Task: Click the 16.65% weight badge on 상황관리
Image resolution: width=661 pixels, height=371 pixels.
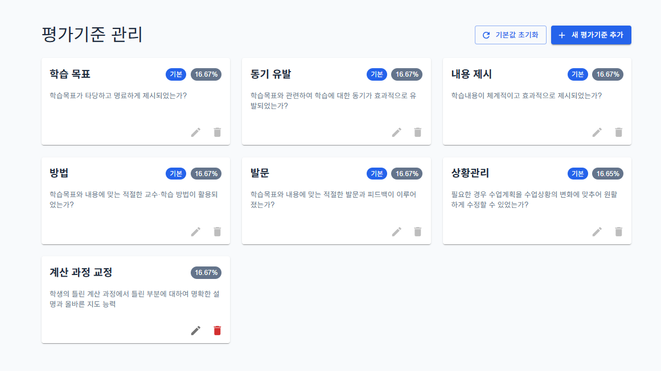Action: tap(607, 174)
